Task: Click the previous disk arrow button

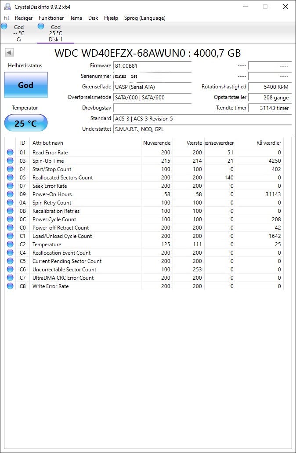Action: click(9, 53)
